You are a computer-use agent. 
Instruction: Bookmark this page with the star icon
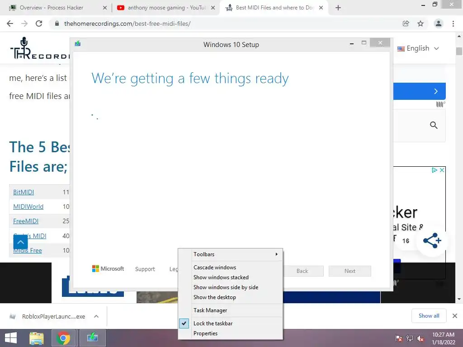[x=420, y=23]
